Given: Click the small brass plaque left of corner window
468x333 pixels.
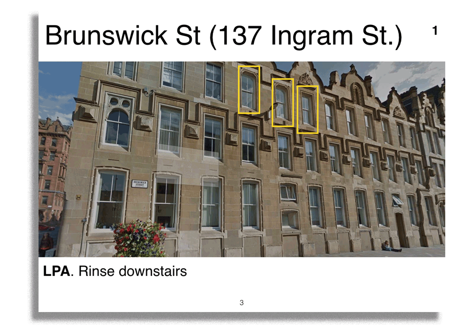Looking at the screenshot, I should [78, 197].
